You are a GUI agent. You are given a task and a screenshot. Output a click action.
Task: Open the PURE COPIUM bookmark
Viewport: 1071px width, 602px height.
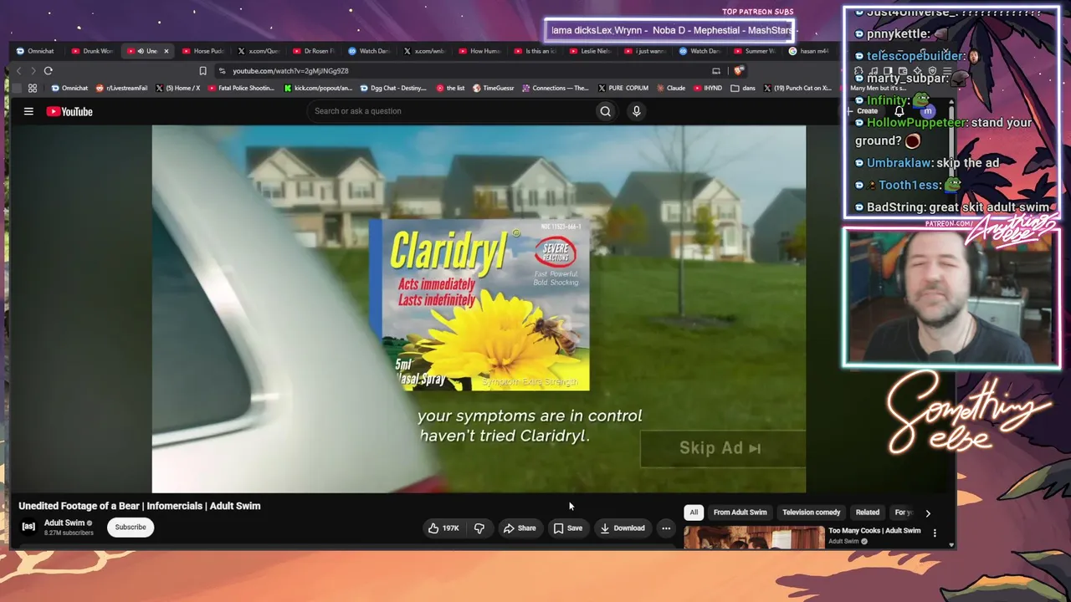(x=623, y=88)
